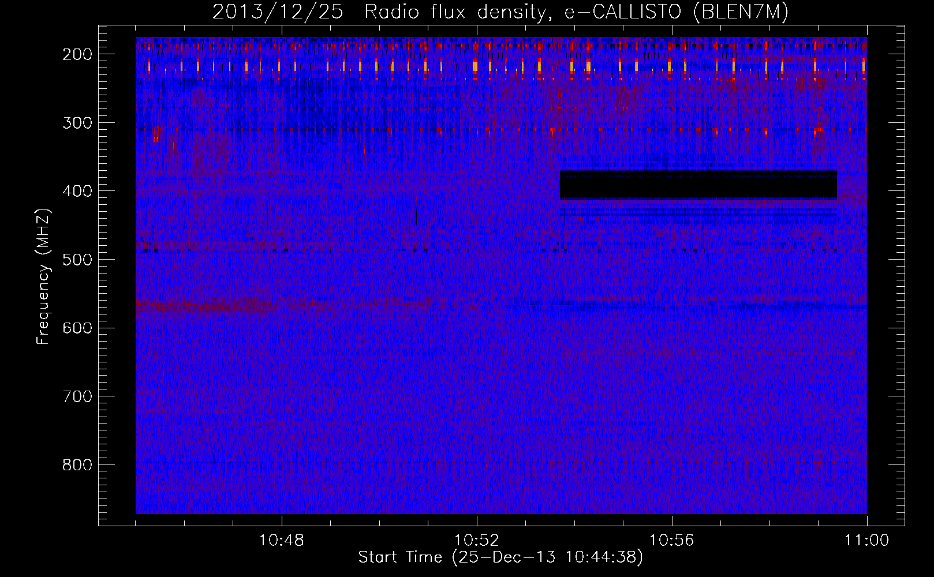
Task: Click the 10:48 time tick label
Action: [x=282, y=541]
